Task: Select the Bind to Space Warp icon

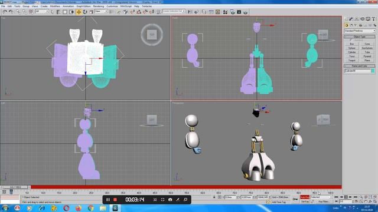Action: pyautogui.click(x=31, y=12)
